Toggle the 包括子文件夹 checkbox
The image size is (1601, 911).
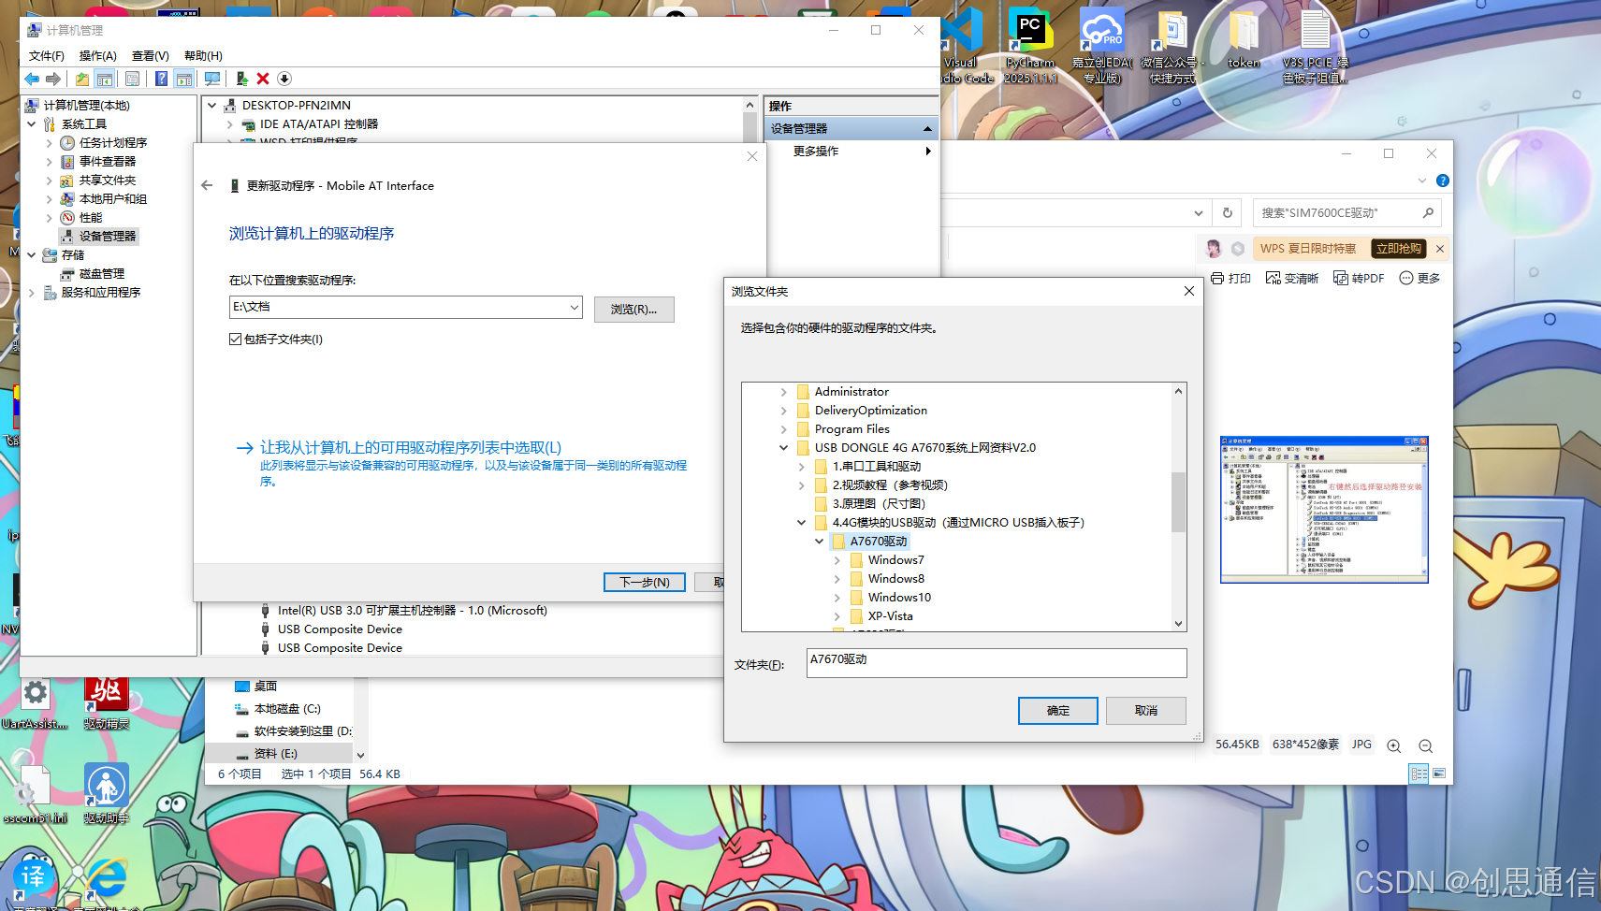point(235,339)
